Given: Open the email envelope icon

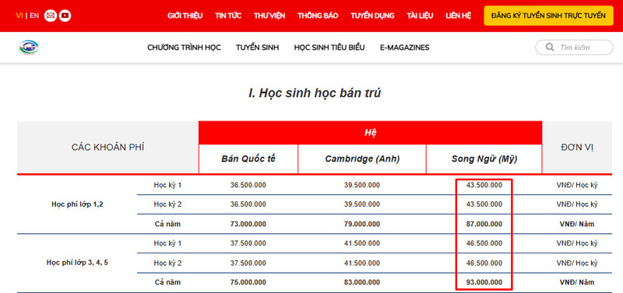Looking at the screenshot, I should (x=51, y=16).
